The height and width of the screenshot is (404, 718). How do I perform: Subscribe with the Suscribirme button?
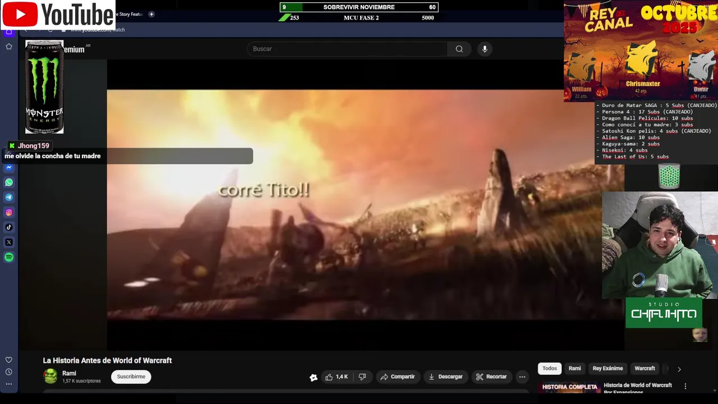coord(131,377)
